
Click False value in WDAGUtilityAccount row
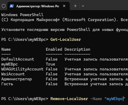52,69
